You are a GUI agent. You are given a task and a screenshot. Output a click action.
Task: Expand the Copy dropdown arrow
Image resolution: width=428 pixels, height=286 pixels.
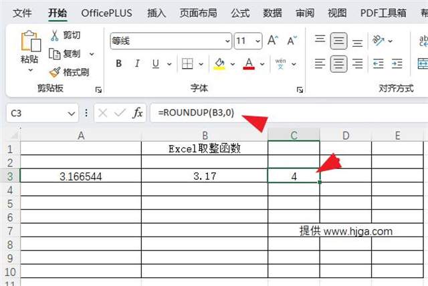(x=92, y=54)
